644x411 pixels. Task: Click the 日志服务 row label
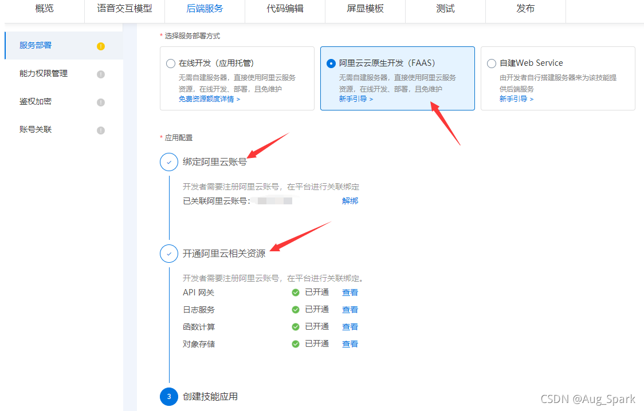198,310
